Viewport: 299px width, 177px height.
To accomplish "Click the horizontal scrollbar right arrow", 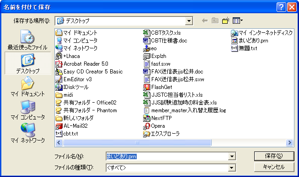I will [290, 142].
